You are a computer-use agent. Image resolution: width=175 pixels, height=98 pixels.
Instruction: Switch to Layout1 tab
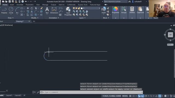click(9, 95)
